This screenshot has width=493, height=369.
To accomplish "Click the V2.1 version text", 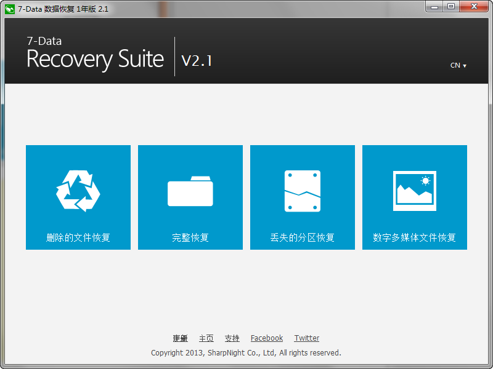I will tap(197, 60).
